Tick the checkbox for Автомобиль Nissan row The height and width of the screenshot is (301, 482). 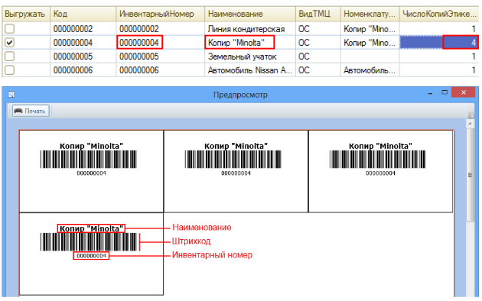[x=9, y=70]
